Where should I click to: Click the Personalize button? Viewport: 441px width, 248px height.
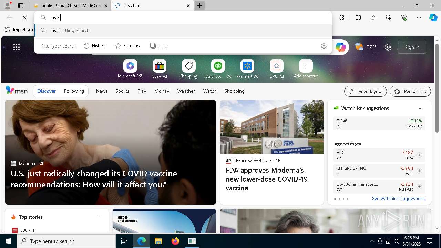tap(410, 91)
